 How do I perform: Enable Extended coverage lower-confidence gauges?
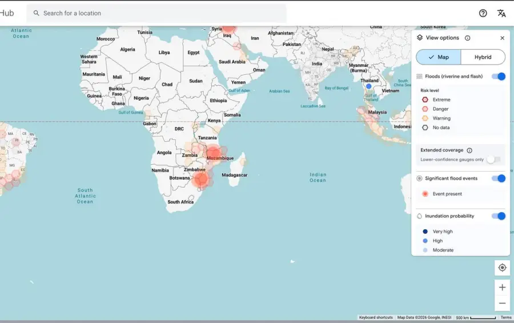493,159
